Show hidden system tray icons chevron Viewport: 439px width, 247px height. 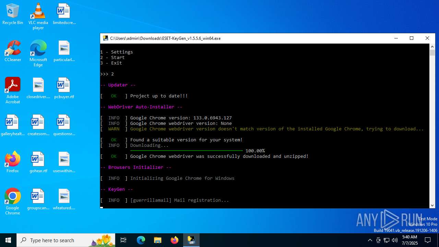[x=370, y=240]
